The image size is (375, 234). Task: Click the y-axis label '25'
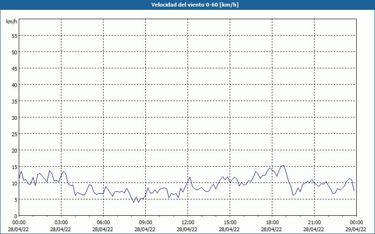coord(15,134)
